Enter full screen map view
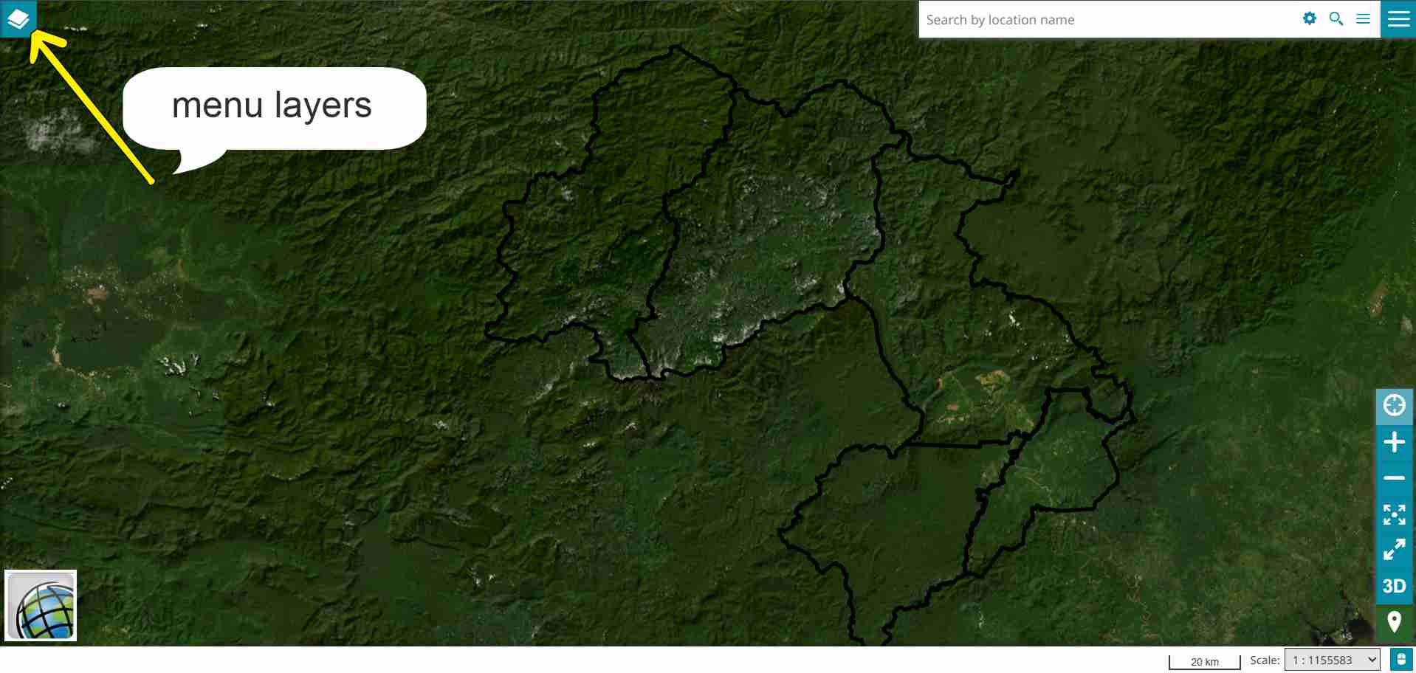This screenshot has width=1416, height=673. (1394, 550)
